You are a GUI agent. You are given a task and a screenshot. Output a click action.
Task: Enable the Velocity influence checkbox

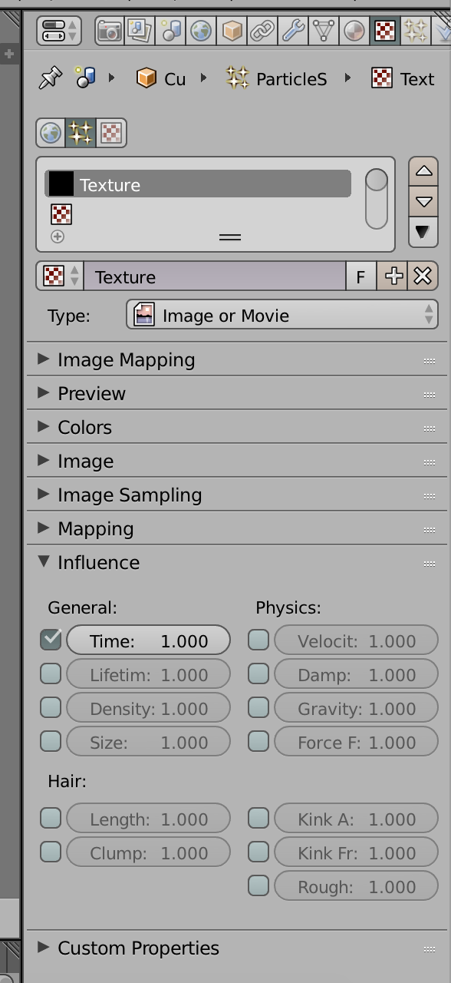258,640
